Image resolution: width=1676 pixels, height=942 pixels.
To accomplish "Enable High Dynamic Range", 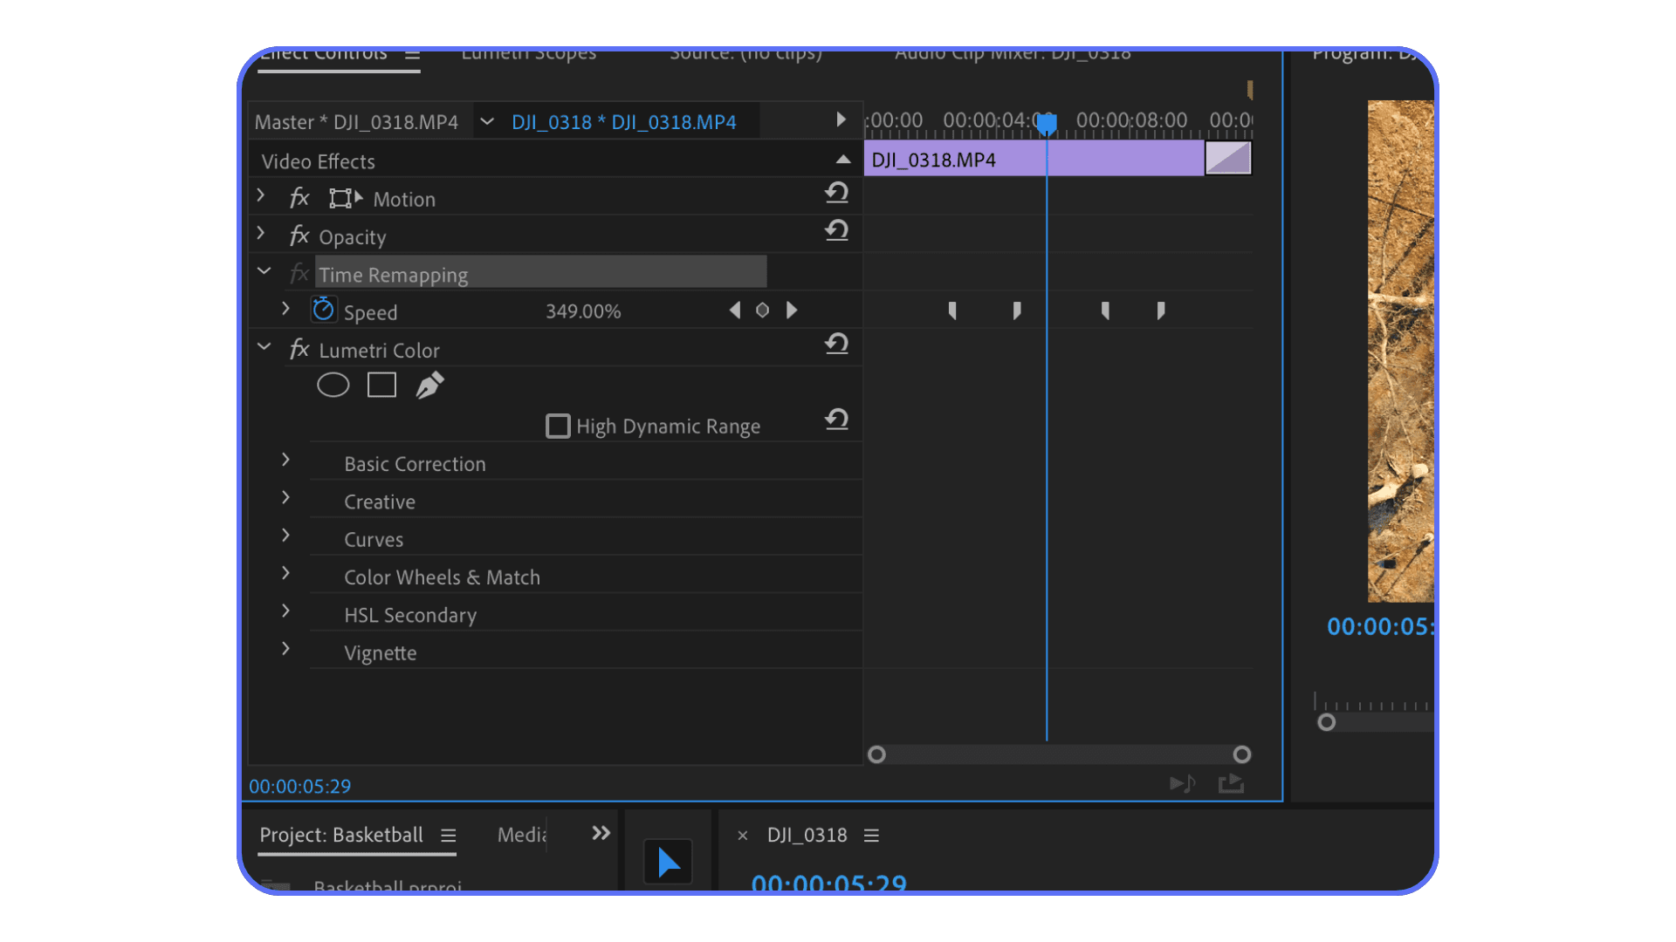I will tap(558, 426).
